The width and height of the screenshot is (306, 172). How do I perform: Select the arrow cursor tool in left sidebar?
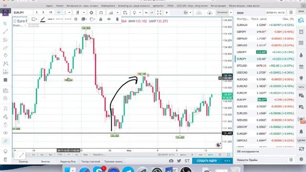[5, 23]
